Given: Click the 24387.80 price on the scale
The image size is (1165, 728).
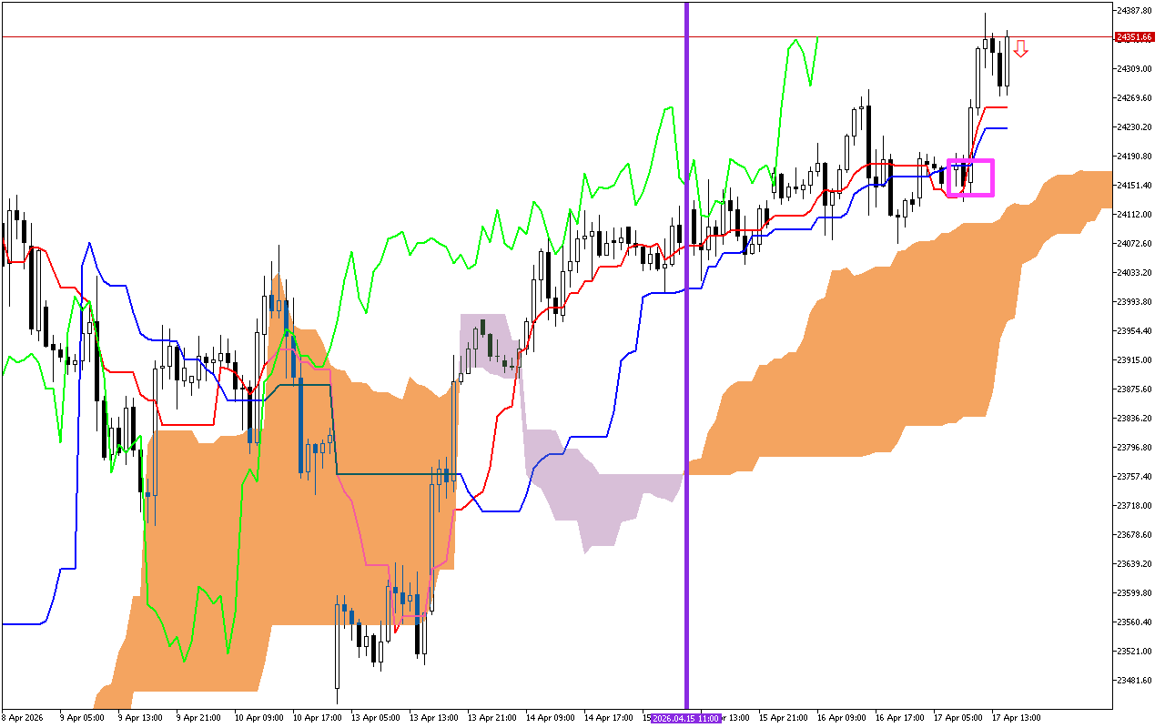Looking at the screenshot, I should (x=1134, y=10).
